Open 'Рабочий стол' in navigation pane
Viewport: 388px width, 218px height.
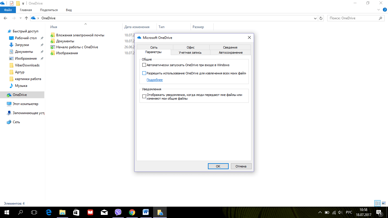point(26,38)
